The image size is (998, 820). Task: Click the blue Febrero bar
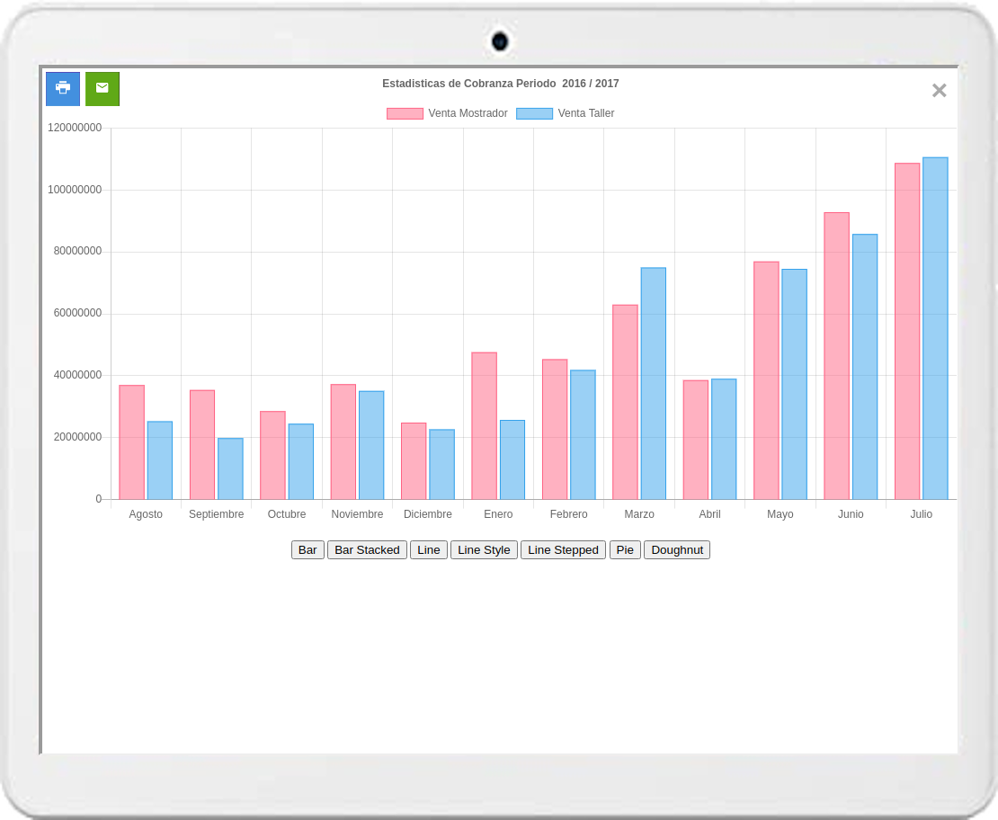583,435
